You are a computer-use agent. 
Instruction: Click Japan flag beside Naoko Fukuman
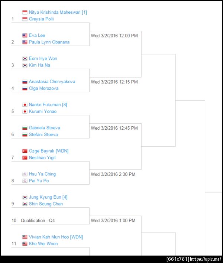[25, 105]
